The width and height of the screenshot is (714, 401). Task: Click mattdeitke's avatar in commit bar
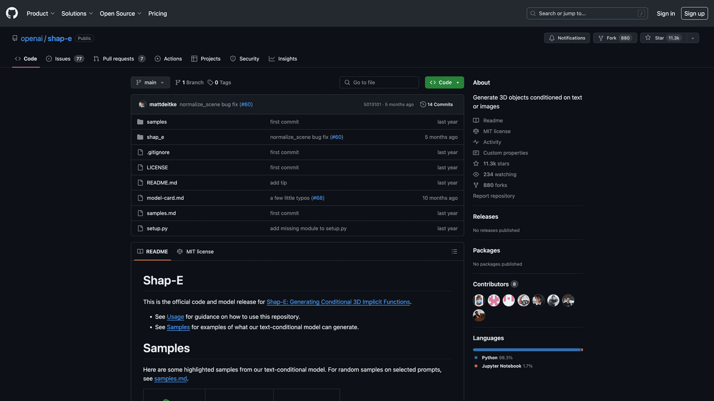(x=142, y=105)
